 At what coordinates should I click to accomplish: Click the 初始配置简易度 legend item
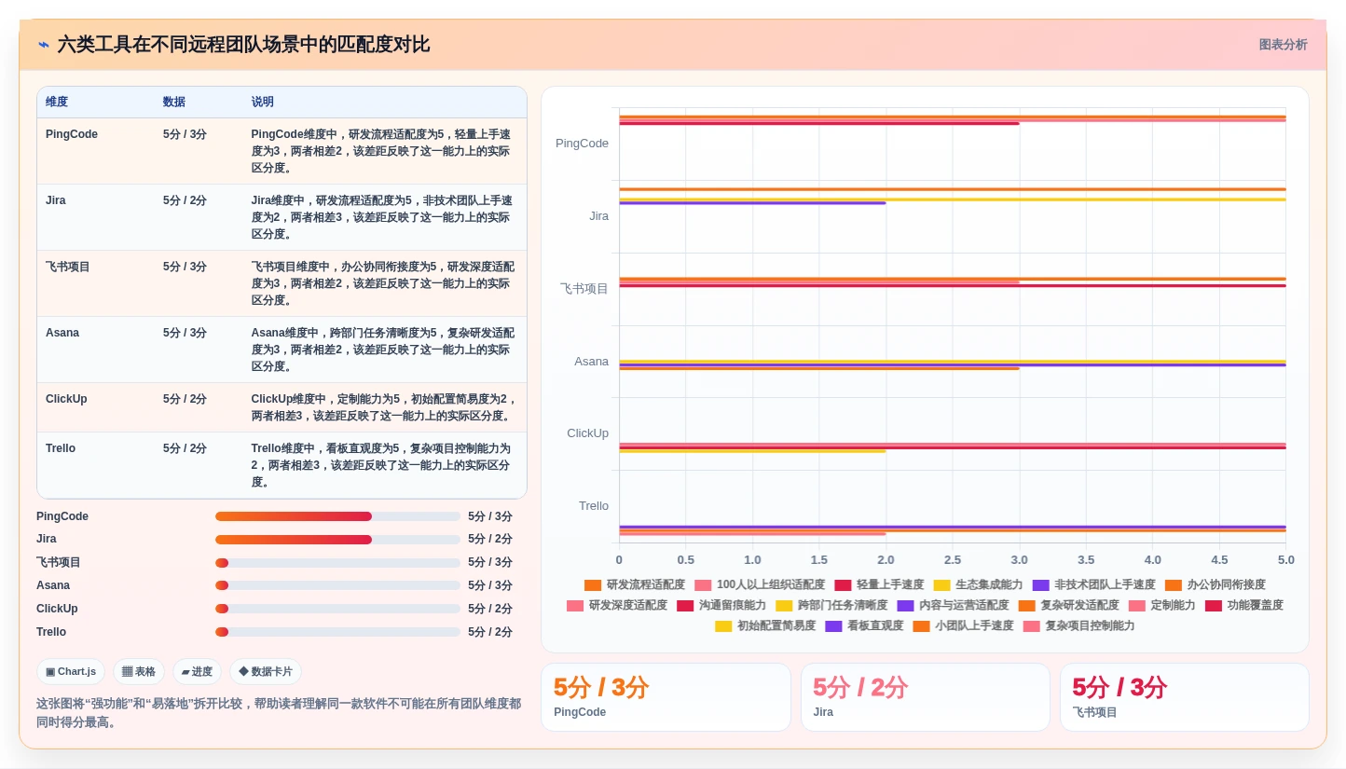[x=765, y=625]
